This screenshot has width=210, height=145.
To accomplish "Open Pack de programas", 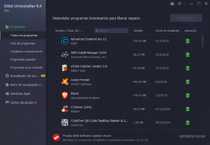I will pos(23,43).
